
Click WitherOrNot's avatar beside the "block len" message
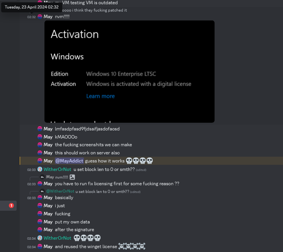40,169
